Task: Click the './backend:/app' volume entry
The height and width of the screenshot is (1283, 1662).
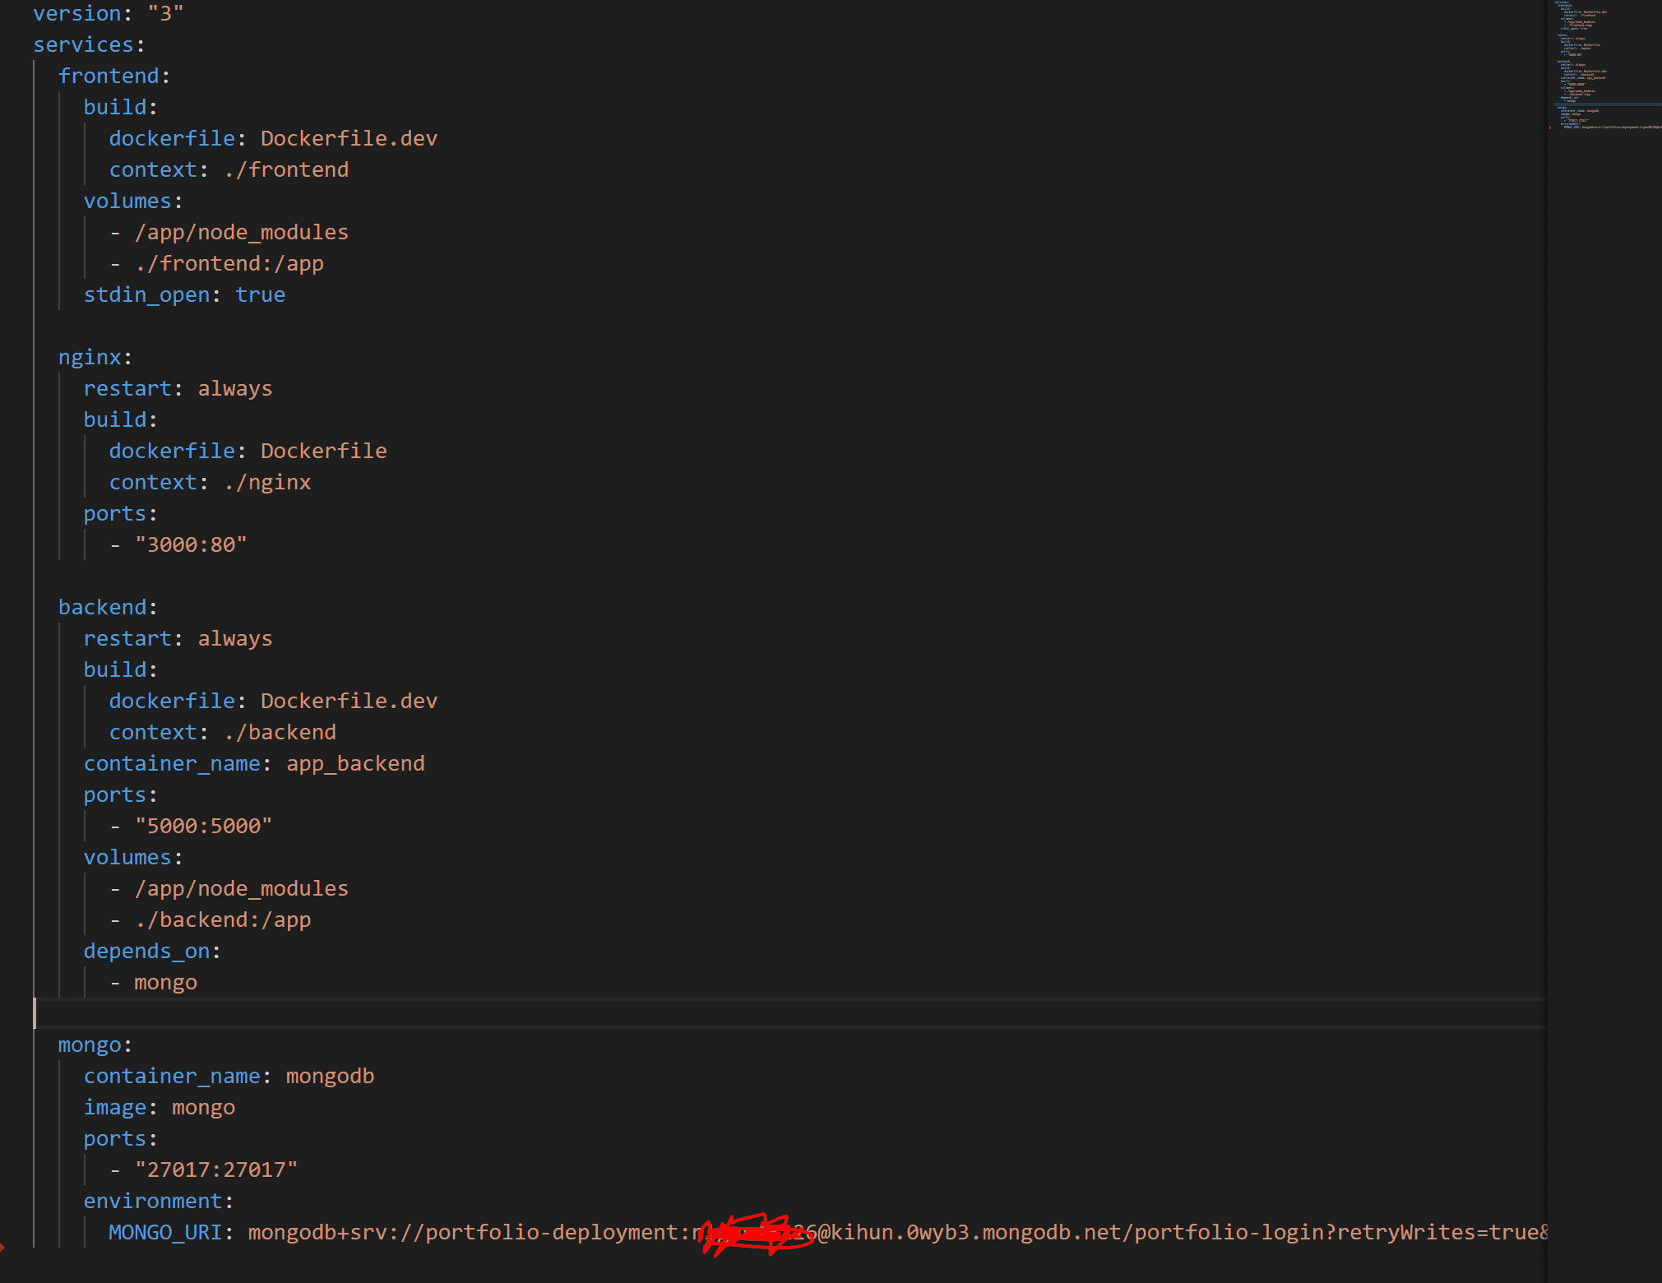Action: pyautogui.click(x=223, y=919)
